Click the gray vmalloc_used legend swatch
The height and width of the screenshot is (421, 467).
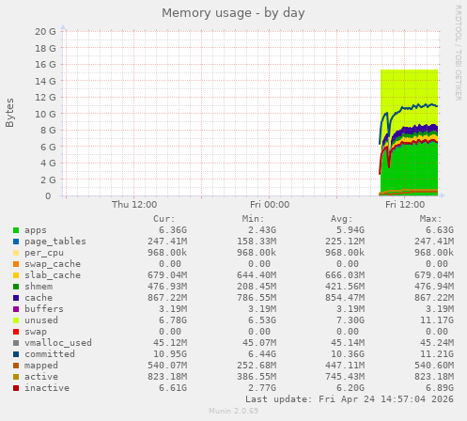tap(16, 343)
